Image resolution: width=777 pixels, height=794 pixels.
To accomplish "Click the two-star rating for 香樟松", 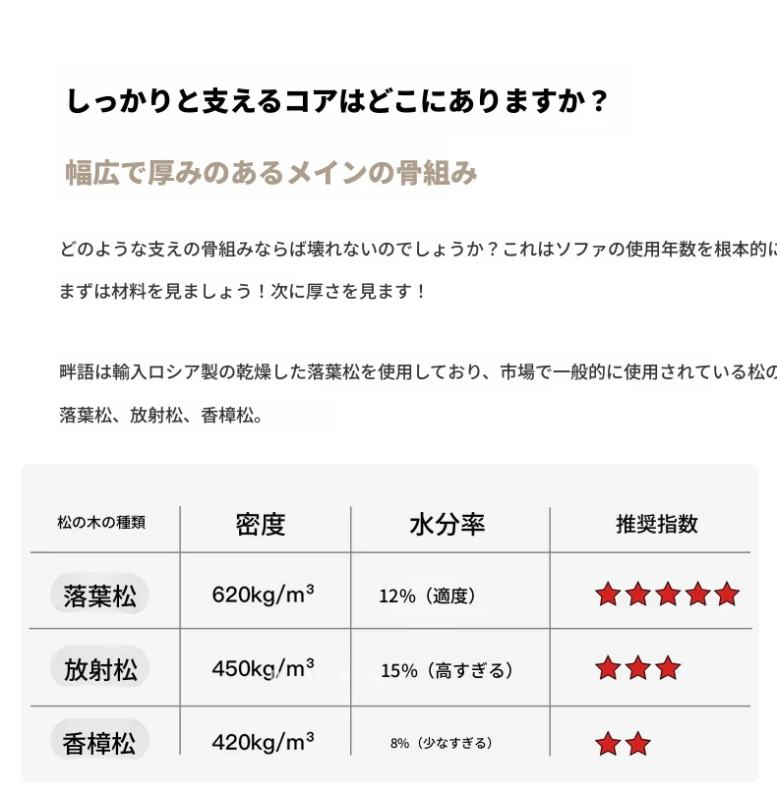I will pos(623,742).
